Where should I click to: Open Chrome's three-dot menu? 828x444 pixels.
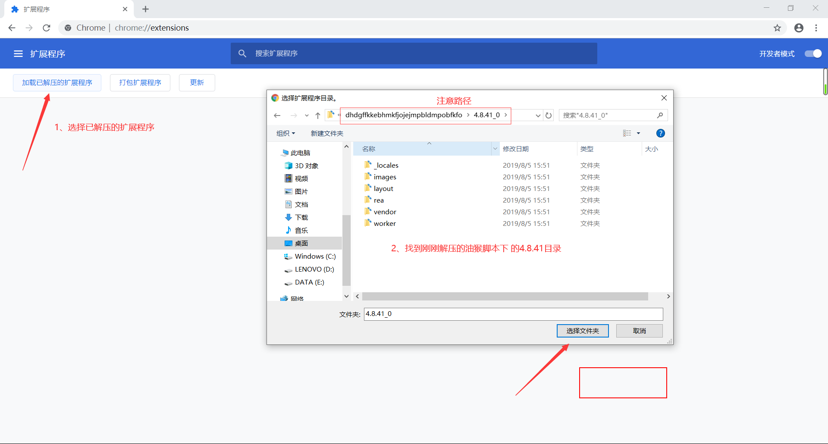pyautogui.click(x=816, y=28)
